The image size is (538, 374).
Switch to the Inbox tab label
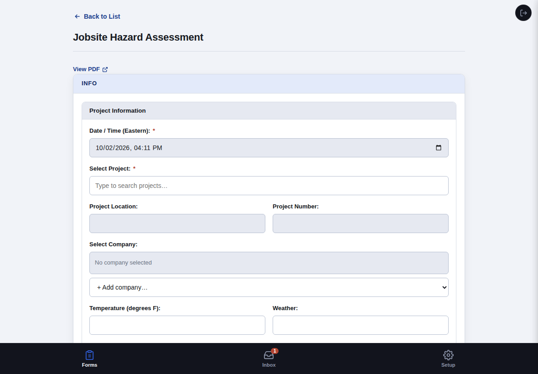269,365
